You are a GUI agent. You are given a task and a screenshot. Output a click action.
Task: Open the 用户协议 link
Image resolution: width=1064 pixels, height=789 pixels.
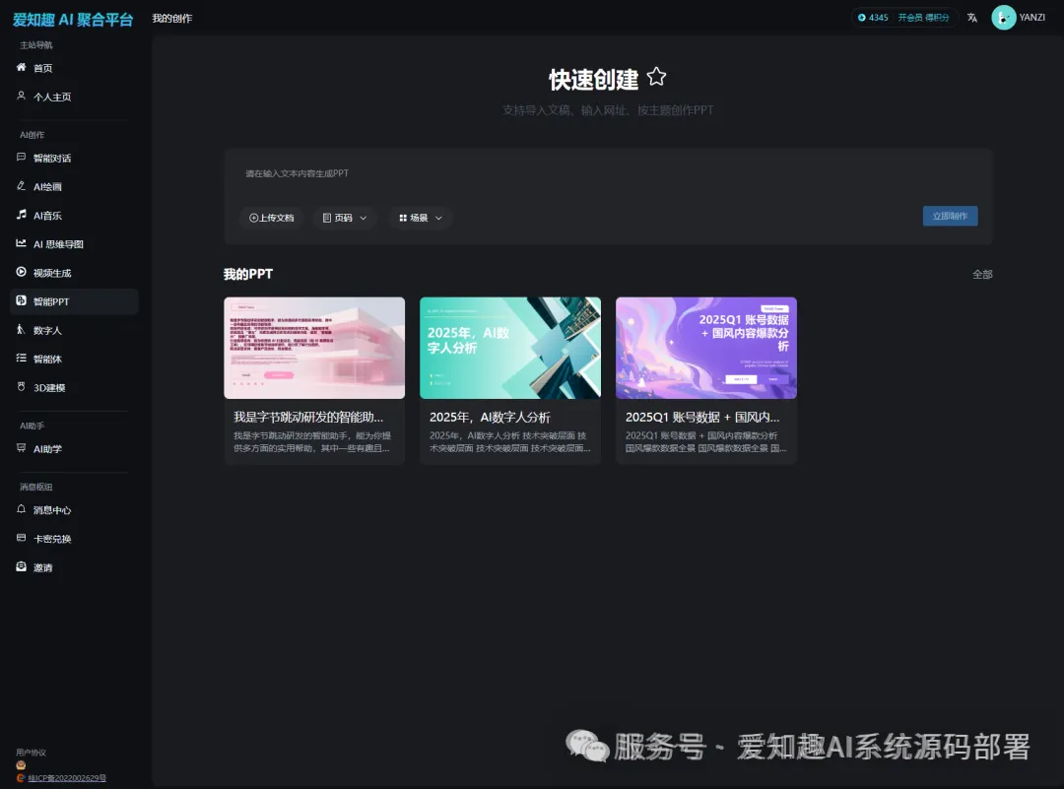pos(32,753)
